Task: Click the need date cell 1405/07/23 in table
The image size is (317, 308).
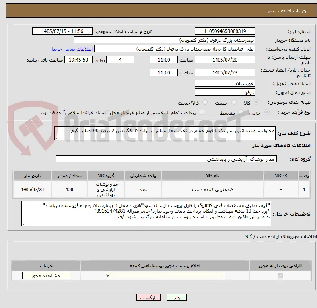Action: pos(32,189)
